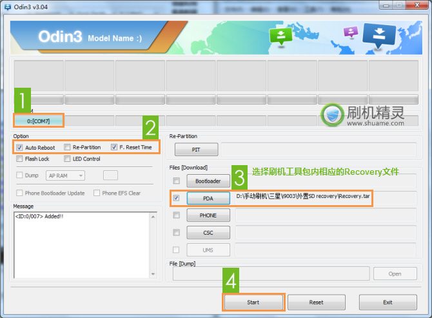Click the PDA file path field
The width and height of the screenshot is (432, 318).
tap(326, 197)
